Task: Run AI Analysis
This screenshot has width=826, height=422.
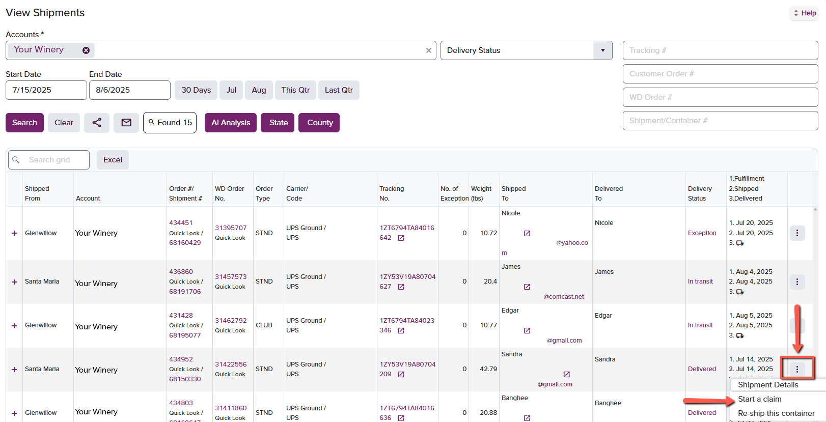Action: coord(231,123)
